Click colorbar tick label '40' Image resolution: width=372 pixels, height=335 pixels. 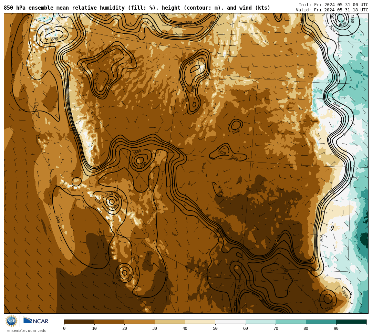pos(185,328)
